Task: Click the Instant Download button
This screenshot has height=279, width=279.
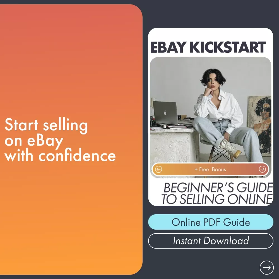Action: click(211, 241)
